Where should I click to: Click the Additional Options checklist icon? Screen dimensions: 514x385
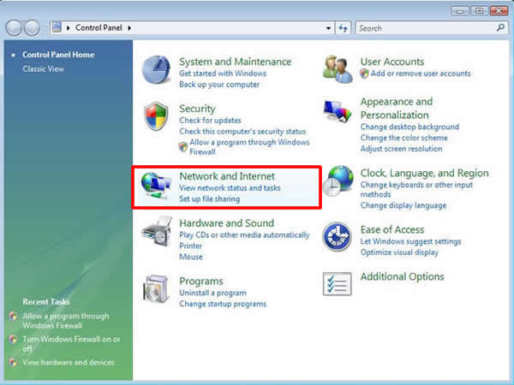tap(338, 283)
